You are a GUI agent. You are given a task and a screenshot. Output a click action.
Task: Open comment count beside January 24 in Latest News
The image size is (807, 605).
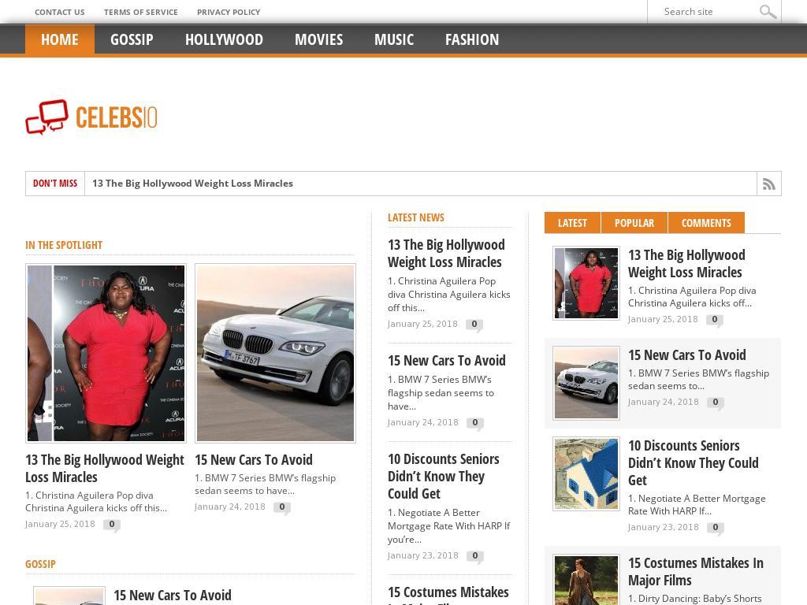coord(474,423)
